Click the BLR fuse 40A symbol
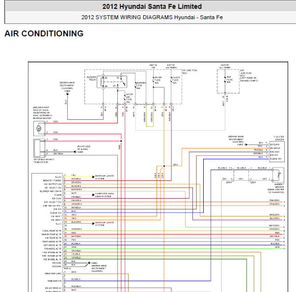Screen dimensions: 296x292 (x=225, y=80)
